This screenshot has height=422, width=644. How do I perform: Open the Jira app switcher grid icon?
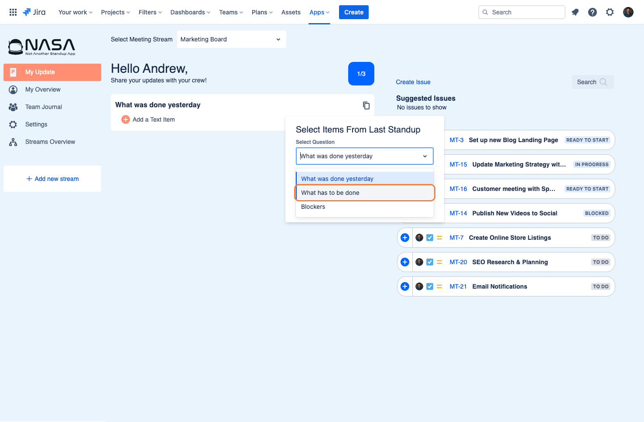(13, 12)
